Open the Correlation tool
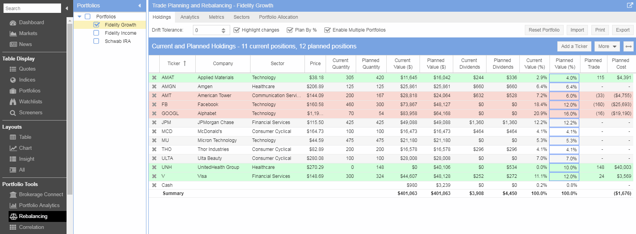 click(x=27, y=227)
